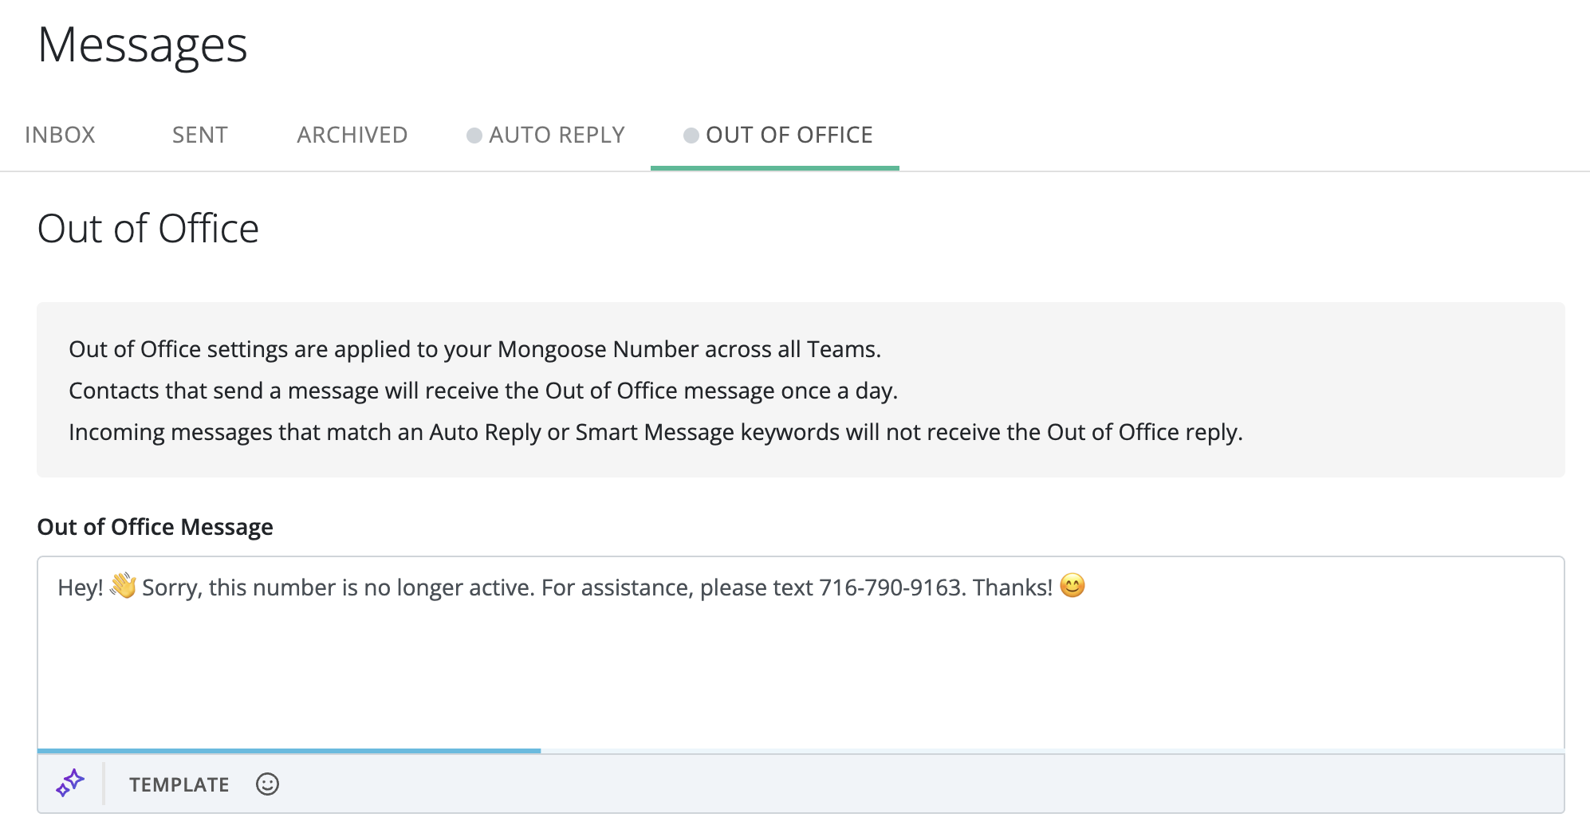Open the SENT tab
Image resolution: width=1590 pixels, height=837 pixels.
click(x=199, y=135)
